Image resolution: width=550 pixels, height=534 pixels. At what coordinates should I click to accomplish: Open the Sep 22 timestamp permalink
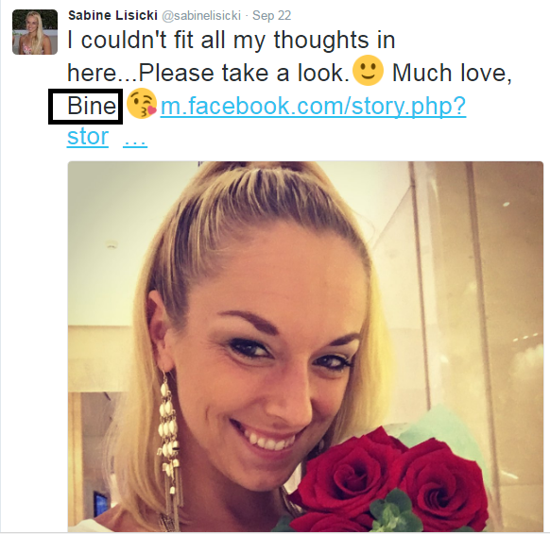(272, 16)
